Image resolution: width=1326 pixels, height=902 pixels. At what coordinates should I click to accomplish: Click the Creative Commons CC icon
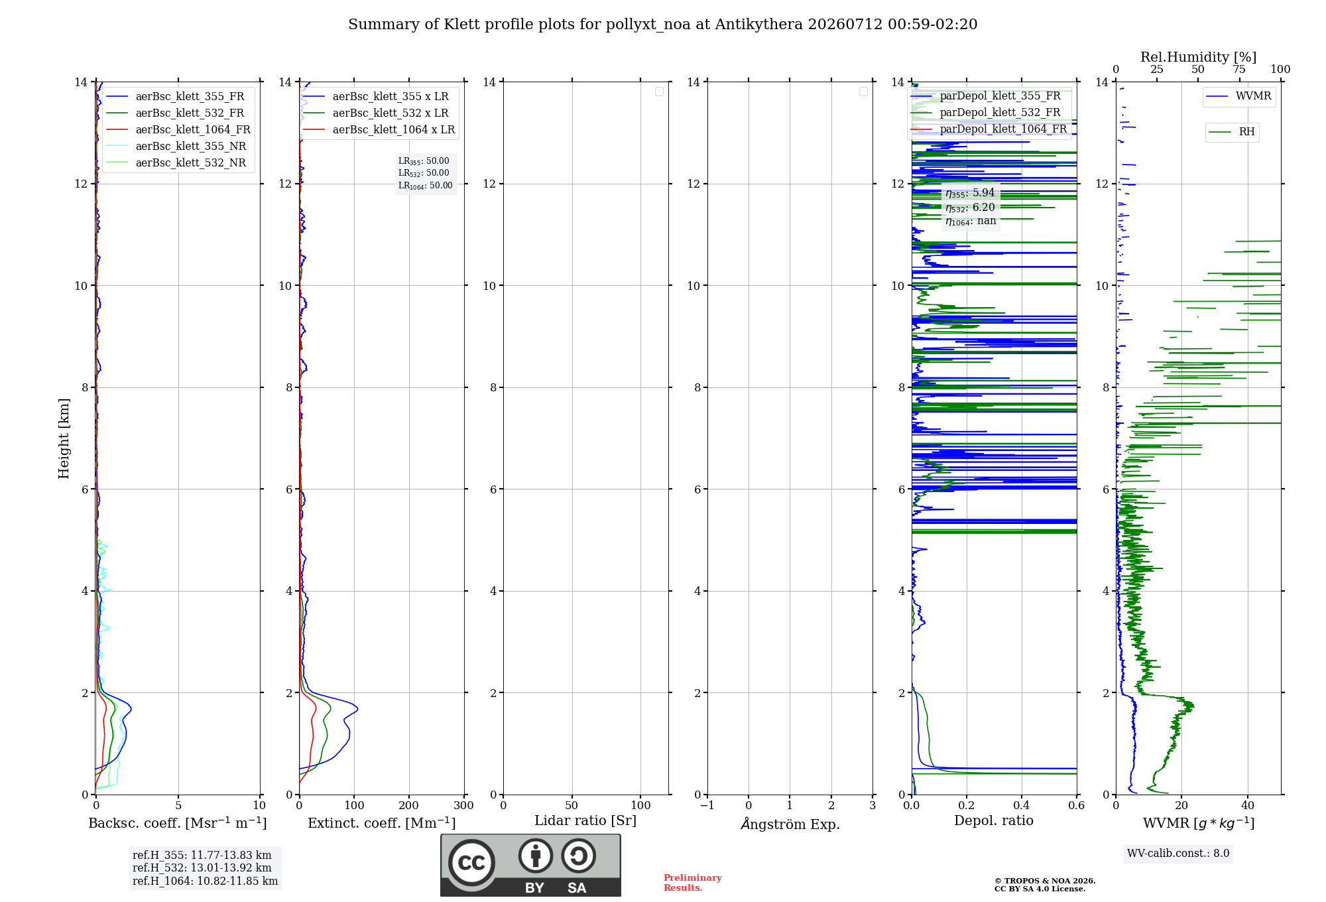coord(471,862)
